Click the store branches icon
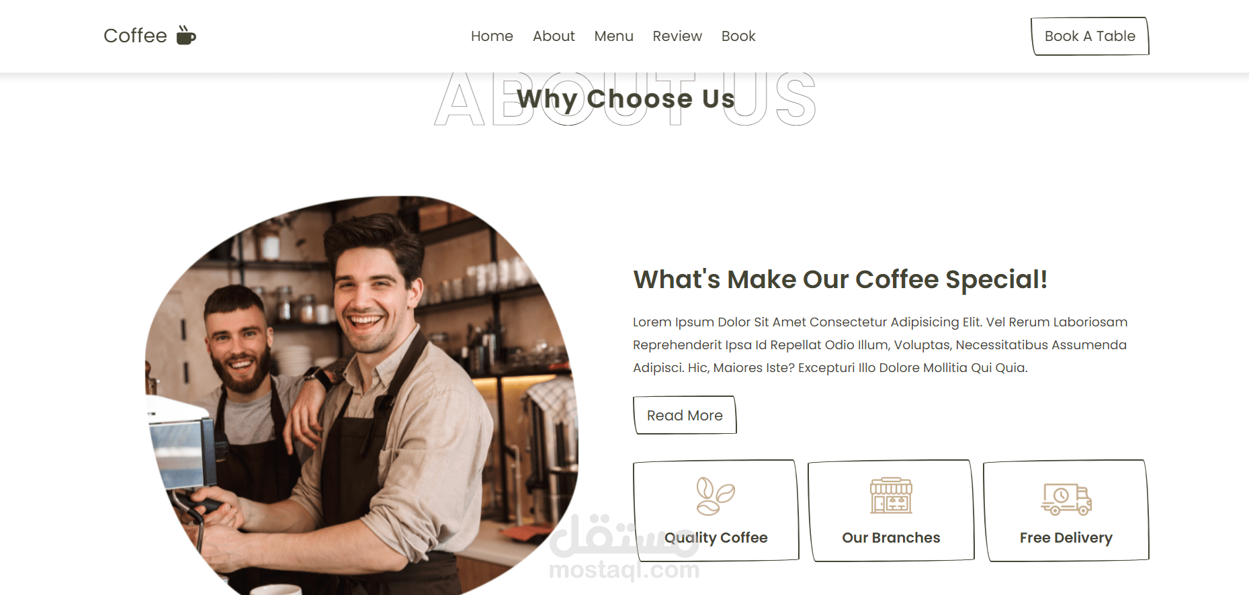Image resolution: width=1249 pixels, height=595 pixels. click(891, 496)
